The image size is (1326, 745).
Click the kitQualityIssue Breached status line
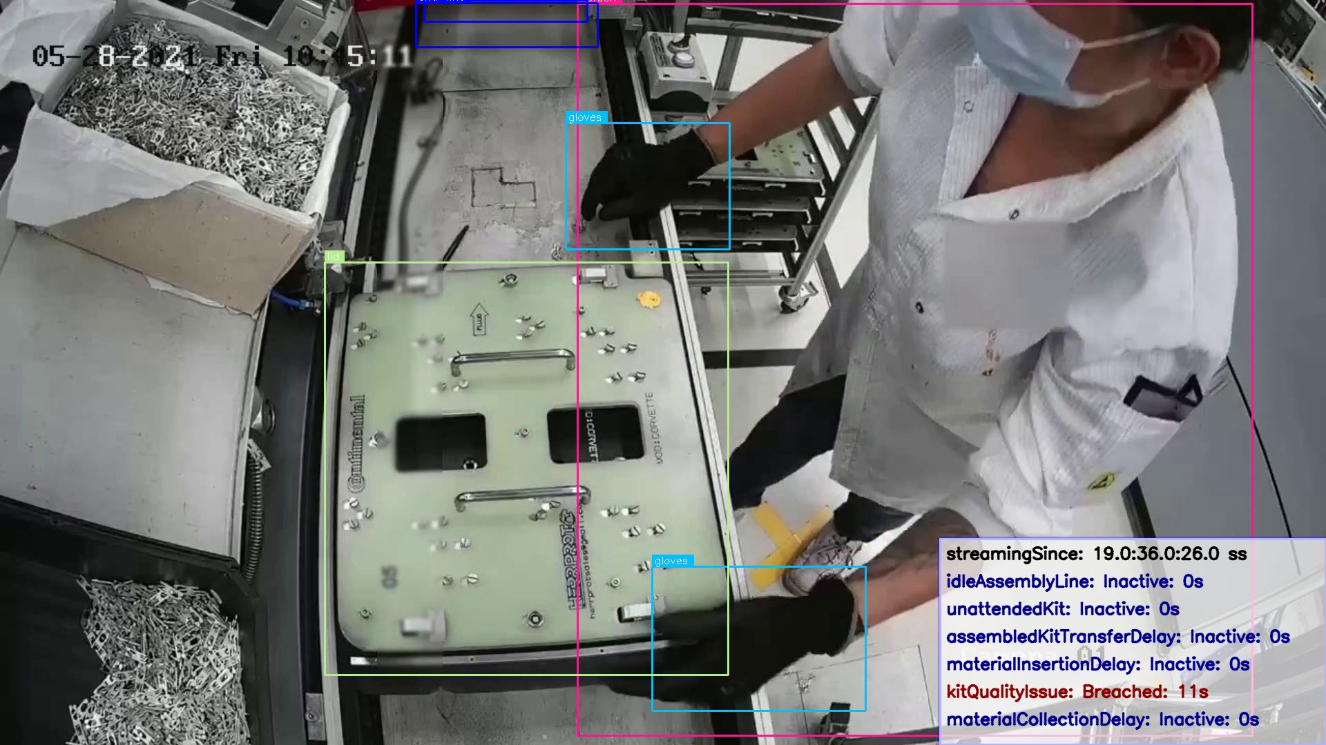1077,691
